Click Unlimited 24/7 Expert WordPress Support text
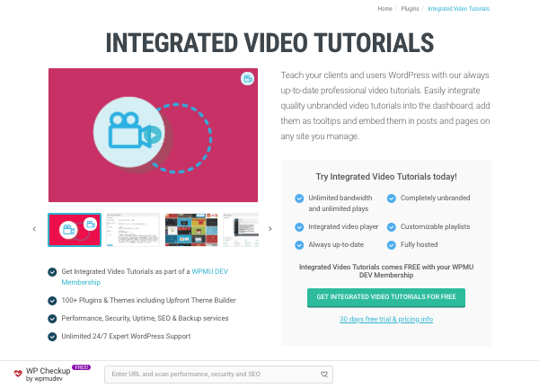 click(x=126, y=336)
